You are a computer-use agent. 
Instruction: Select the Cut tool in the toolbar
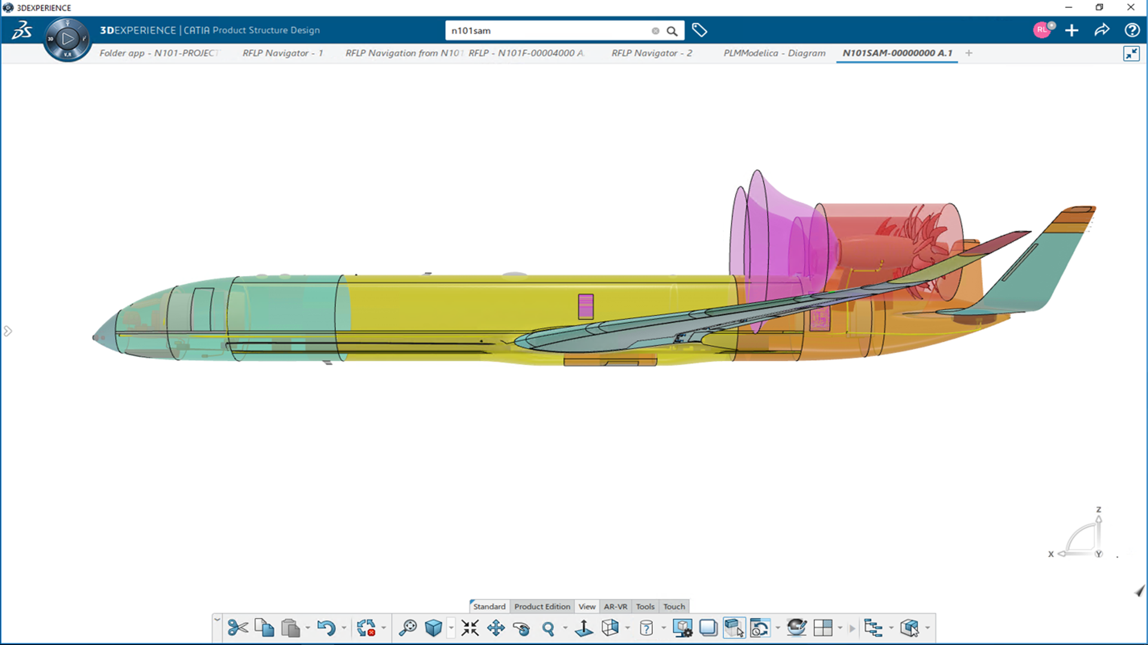tap(239, 628)
